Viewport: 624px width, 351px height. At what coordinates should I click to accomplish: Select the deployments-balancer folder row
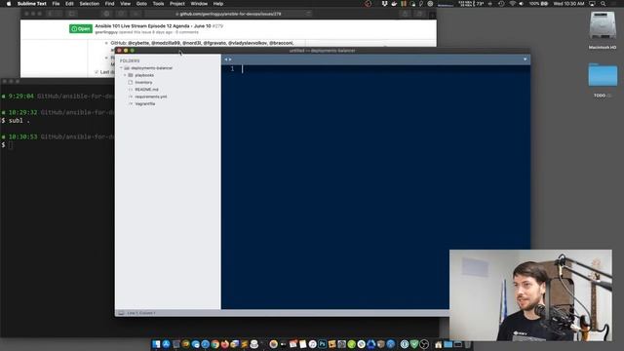pyautogui.click(x=168, y=68)
